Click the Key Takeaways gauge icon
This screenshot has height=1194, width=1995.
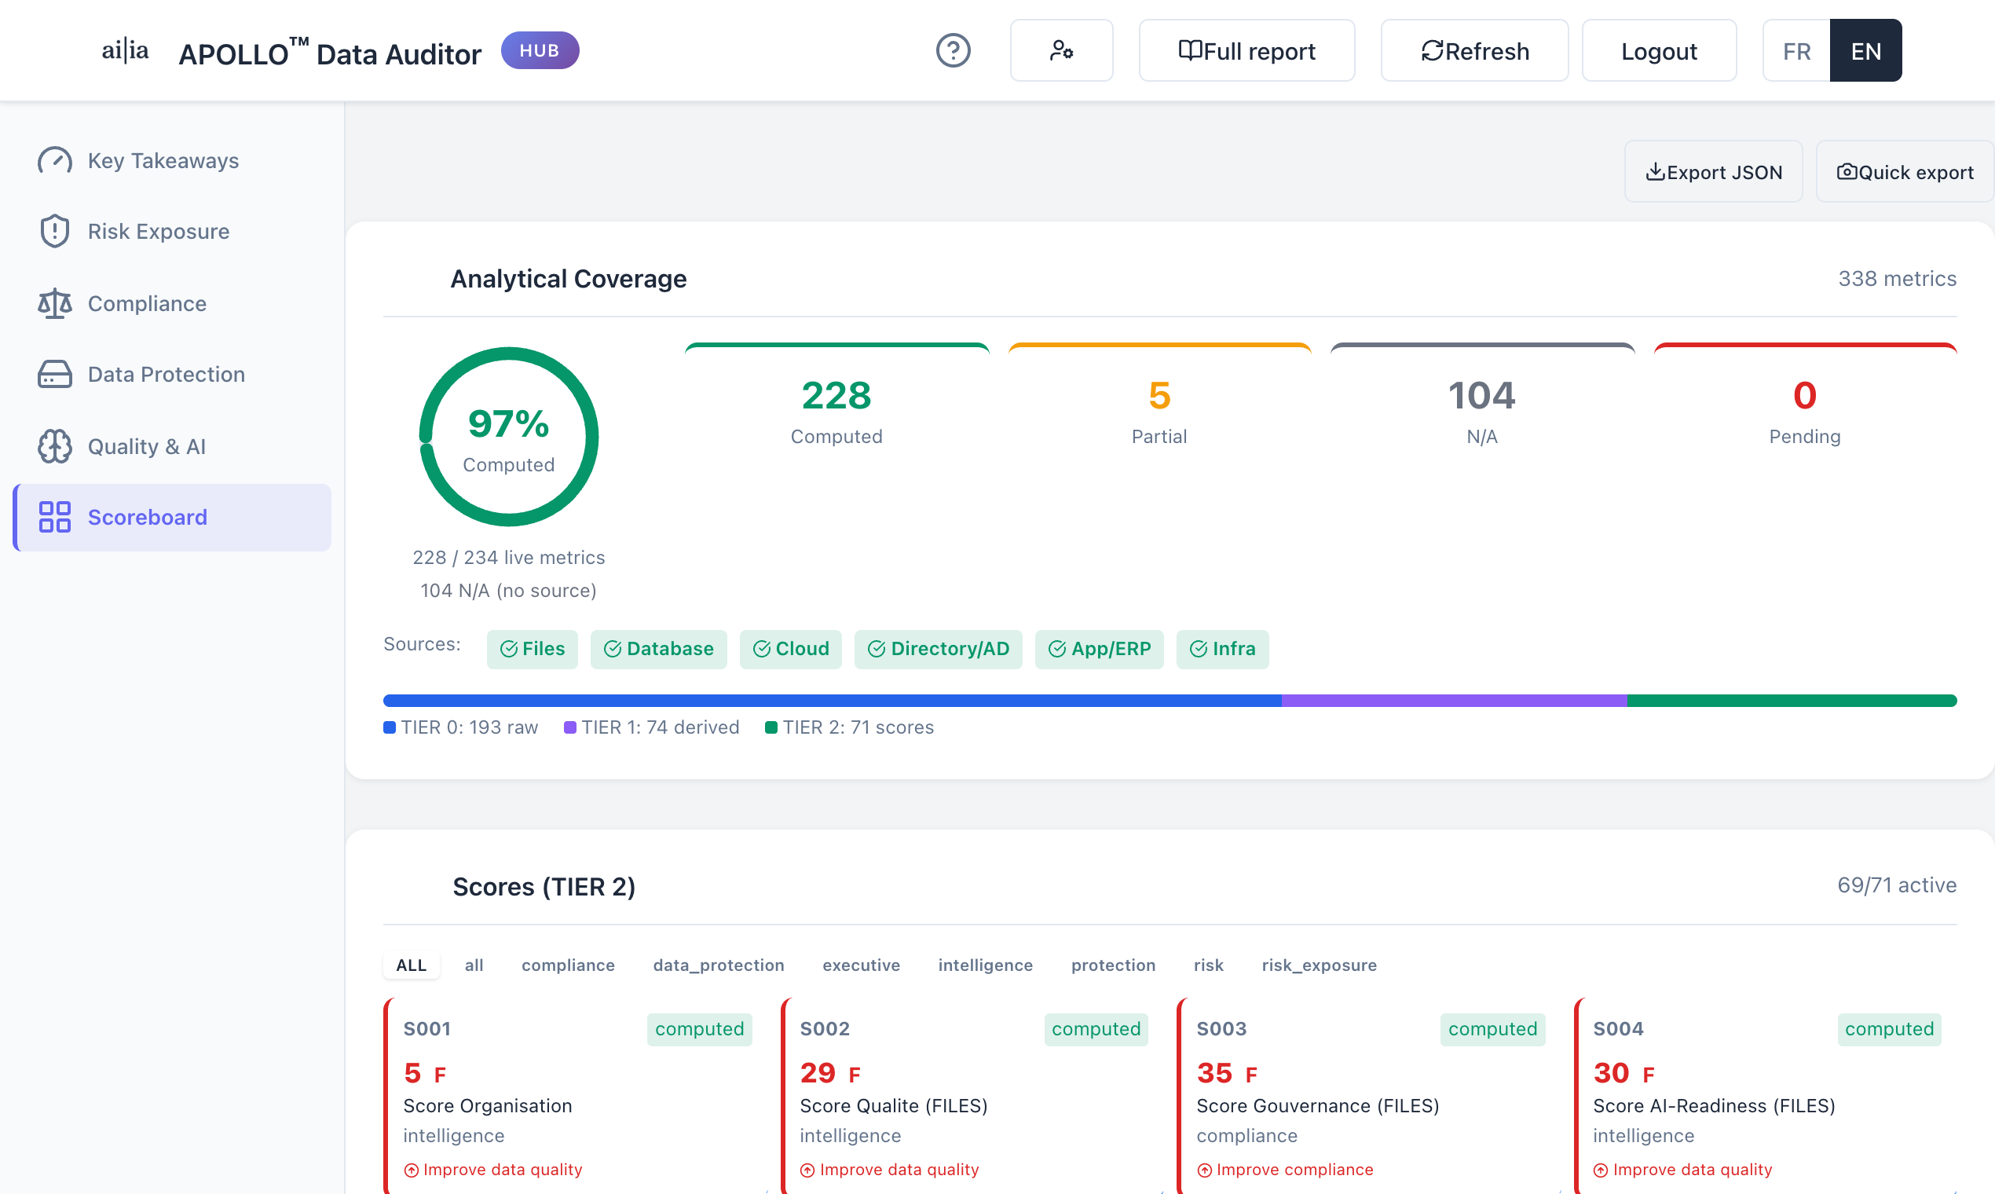pos(55,161)
